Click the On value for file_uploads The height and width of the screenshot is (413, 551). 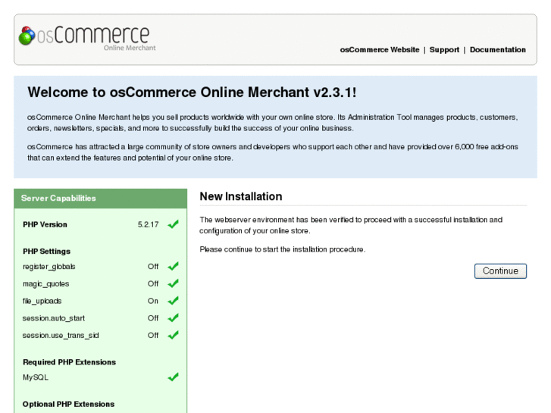pos(153,301)
